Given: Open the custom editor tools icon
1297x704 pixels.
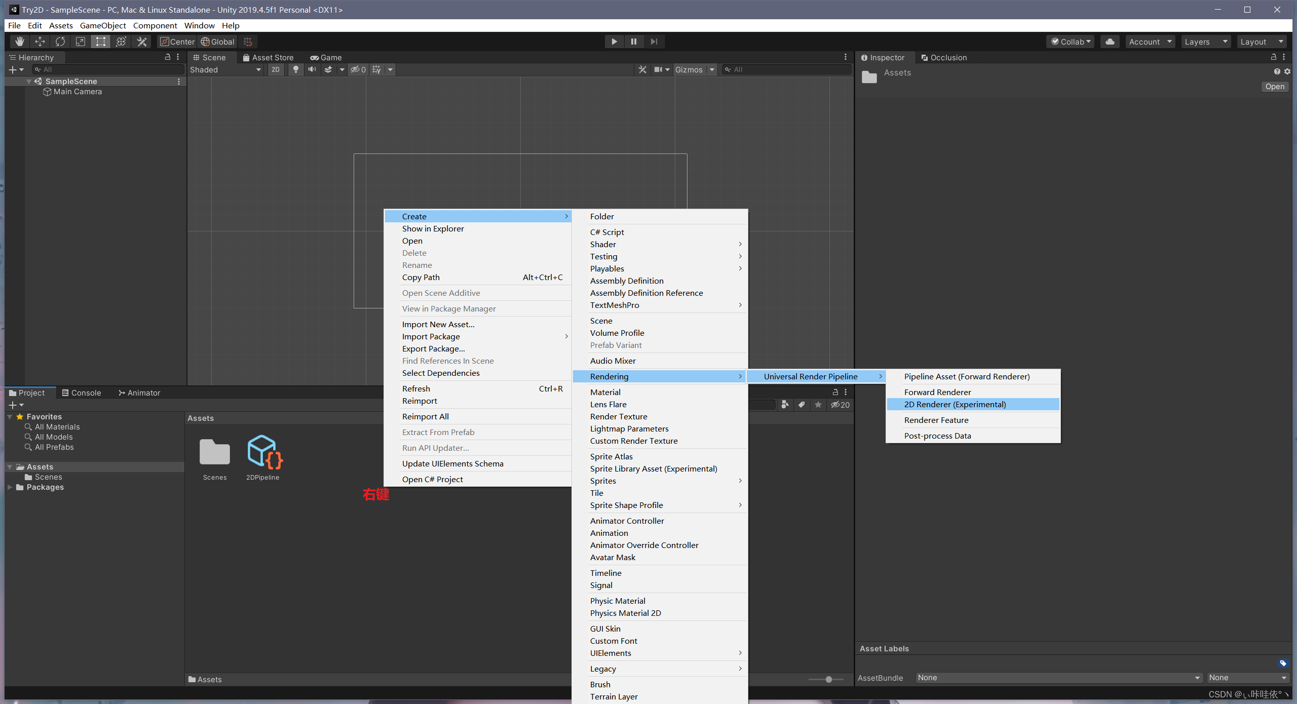Looking at the screenshot, I should [x=142, y=42].
